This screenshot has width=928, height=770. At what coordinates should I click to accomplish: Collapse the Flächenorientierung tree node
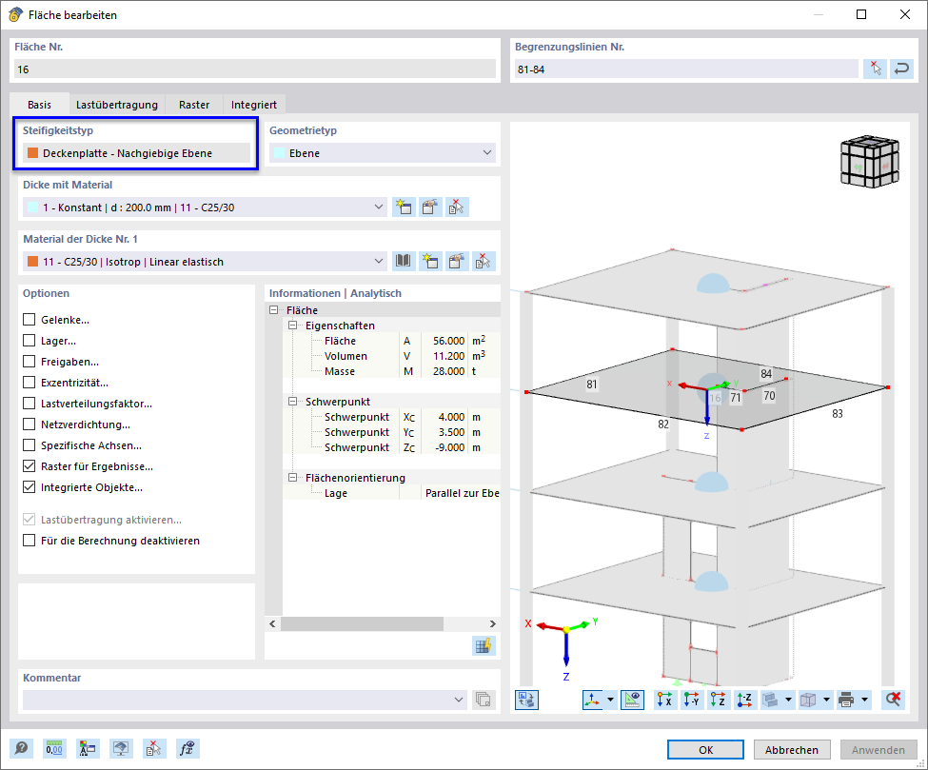[292, 477]
